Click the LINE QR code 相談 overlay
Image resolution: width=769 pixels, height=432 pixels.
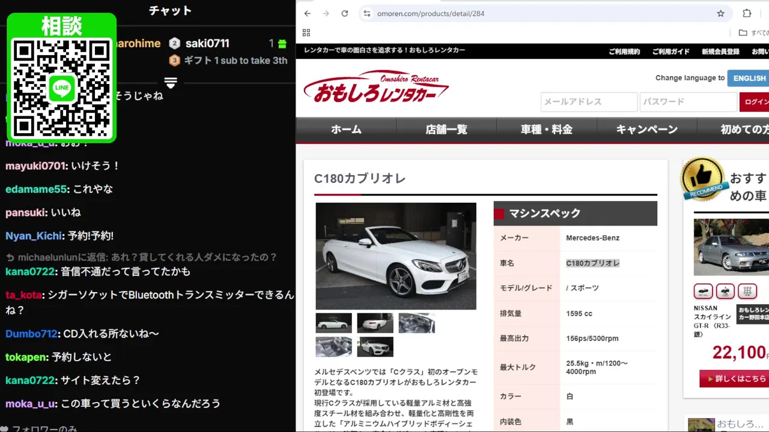pos(61,78)
